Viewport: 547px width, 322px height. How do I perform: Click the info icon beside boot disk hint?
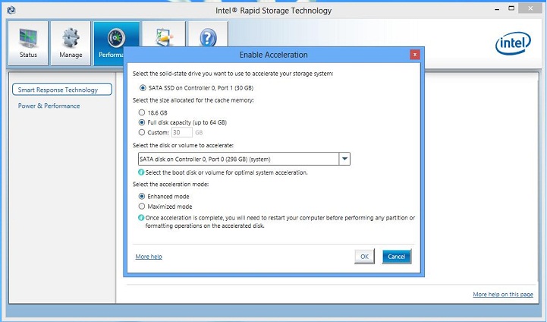(x=141, y=172)
